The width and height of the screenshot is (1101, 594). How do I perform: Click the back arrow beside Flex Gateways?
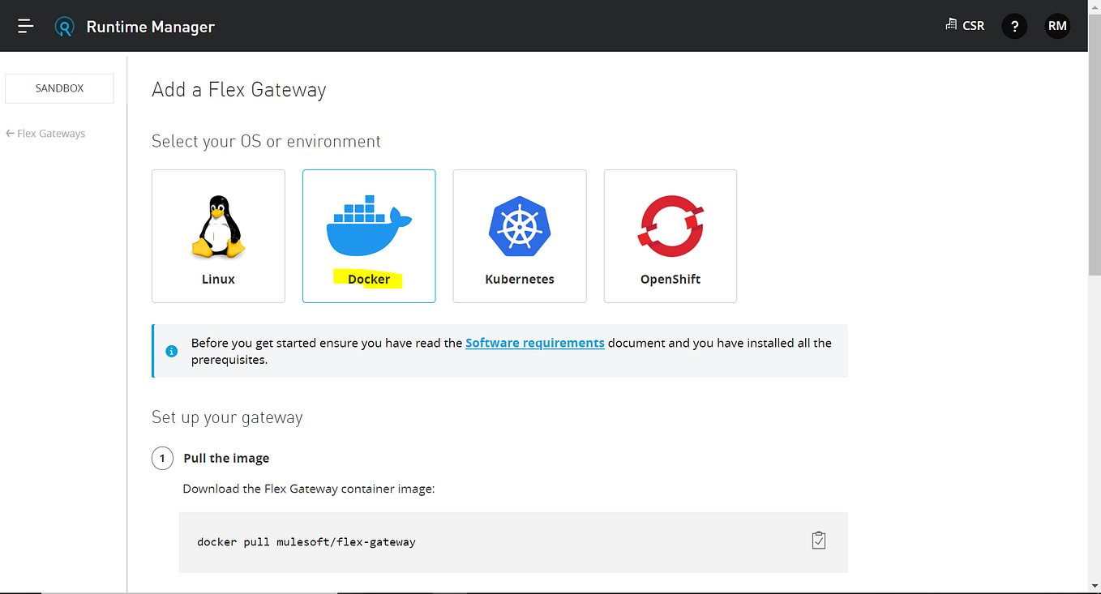pos(11,132)
